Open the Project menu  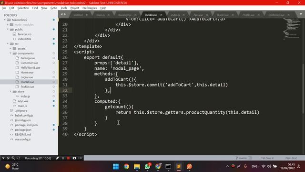tap(75, 8)
